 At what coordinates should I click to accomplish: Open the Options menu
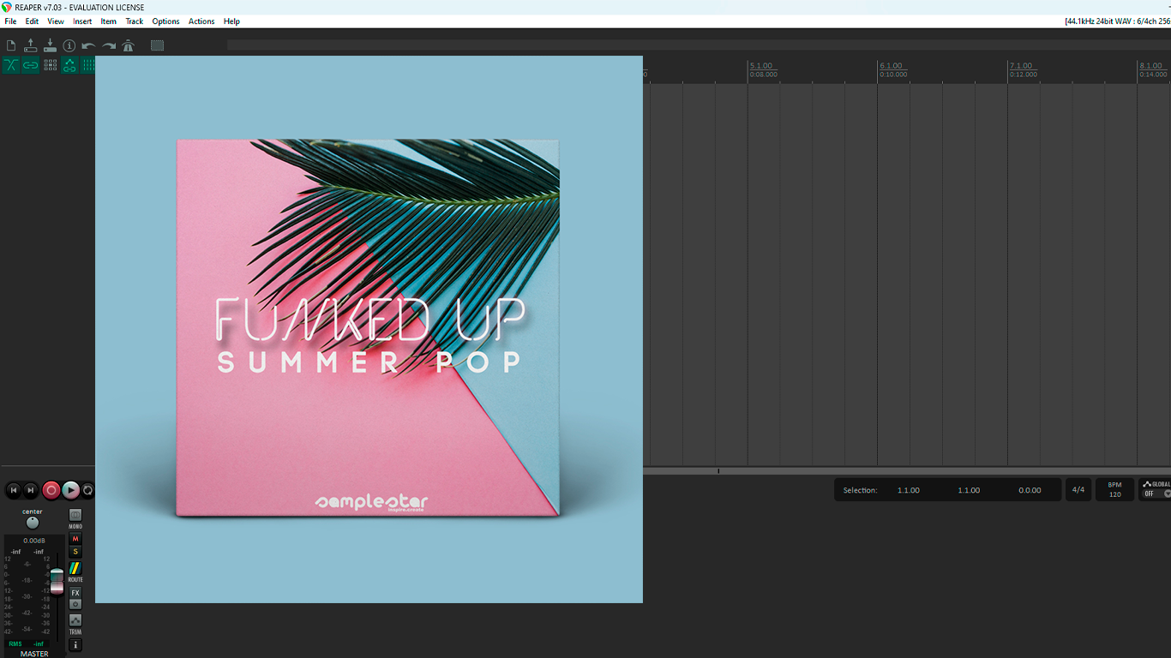coord(166,21)
